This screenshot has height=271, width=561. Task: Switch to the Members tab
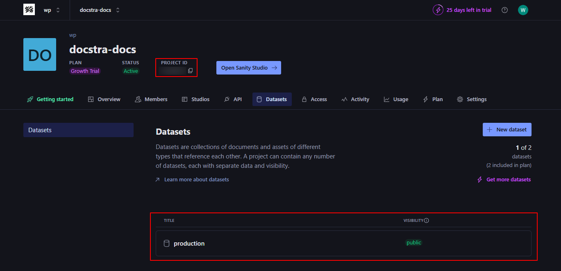[x=151, y=99]
